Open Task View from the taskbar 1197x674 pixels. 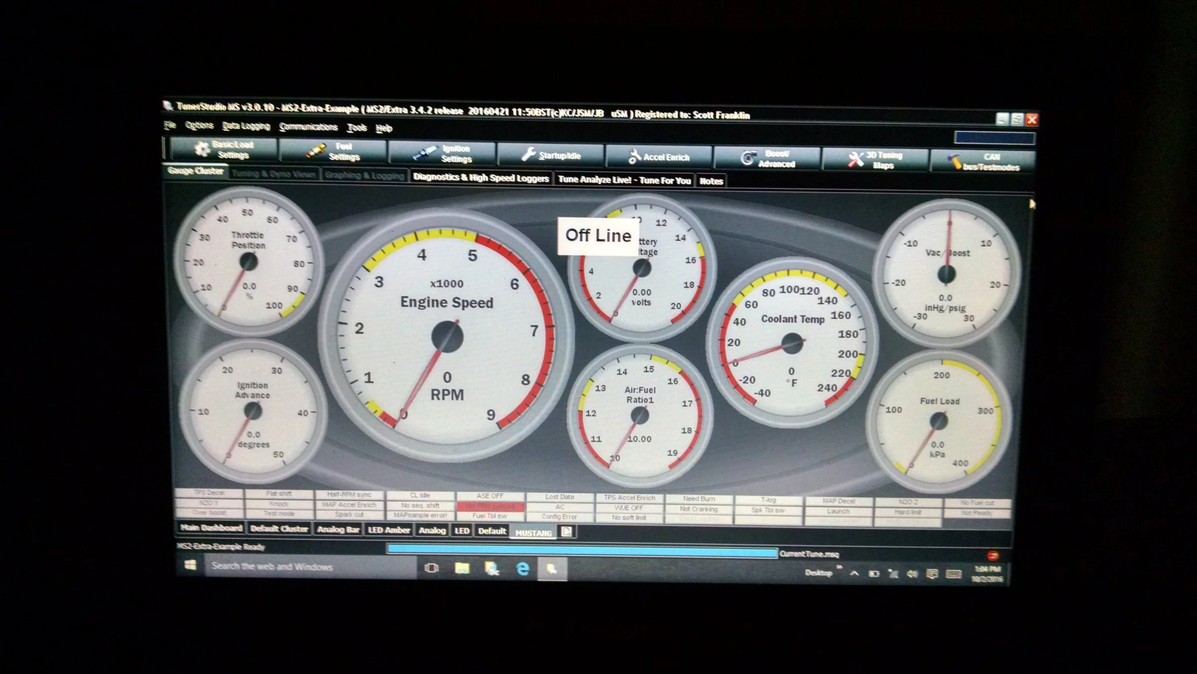[x=431, y=568]
